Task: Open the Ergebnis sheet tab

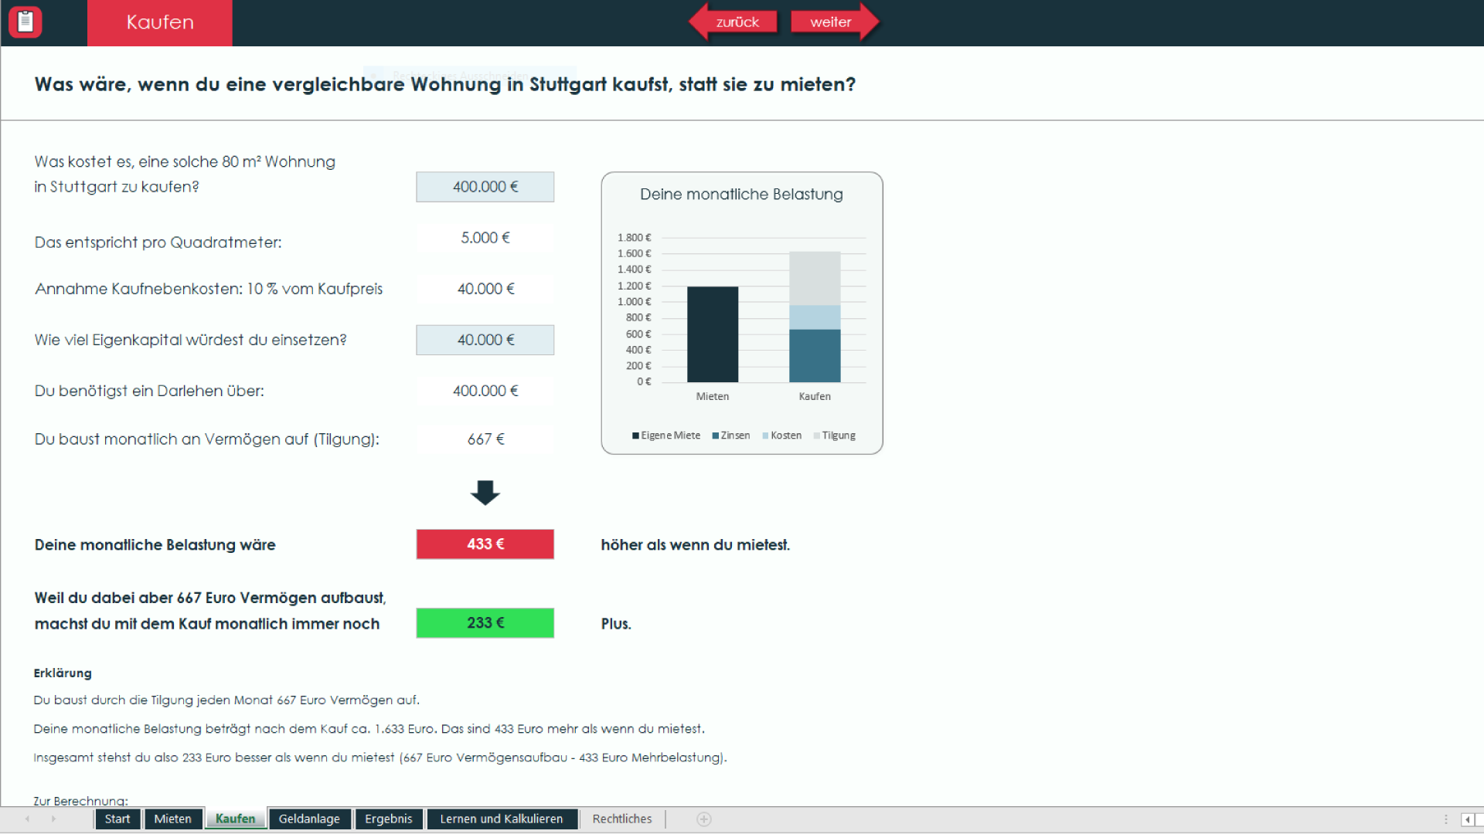Action: coord(389,819)
